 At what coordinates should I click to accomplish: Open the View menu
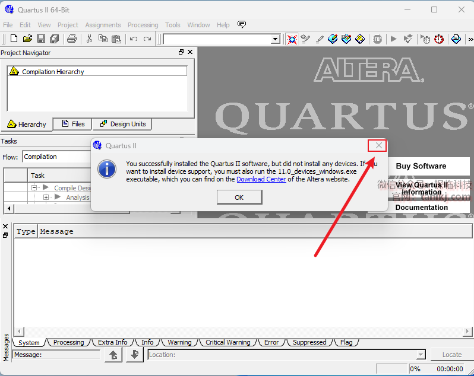(44, 25)
